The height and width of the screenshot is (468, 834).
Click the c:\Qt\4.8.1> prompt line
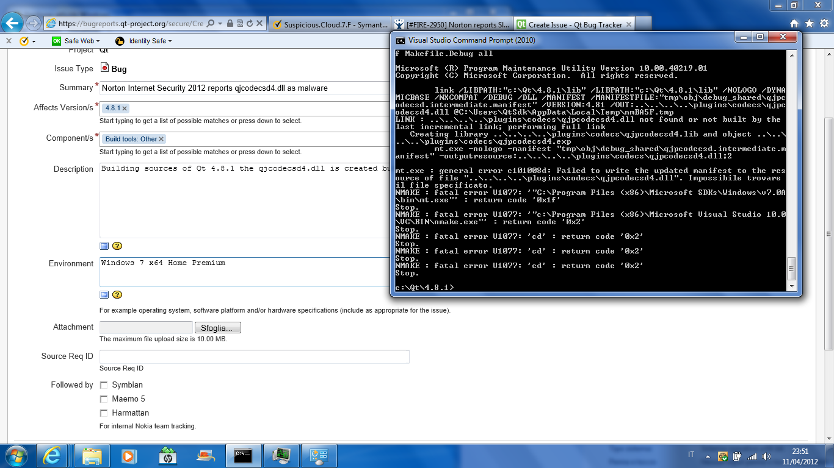coord(425,287)
